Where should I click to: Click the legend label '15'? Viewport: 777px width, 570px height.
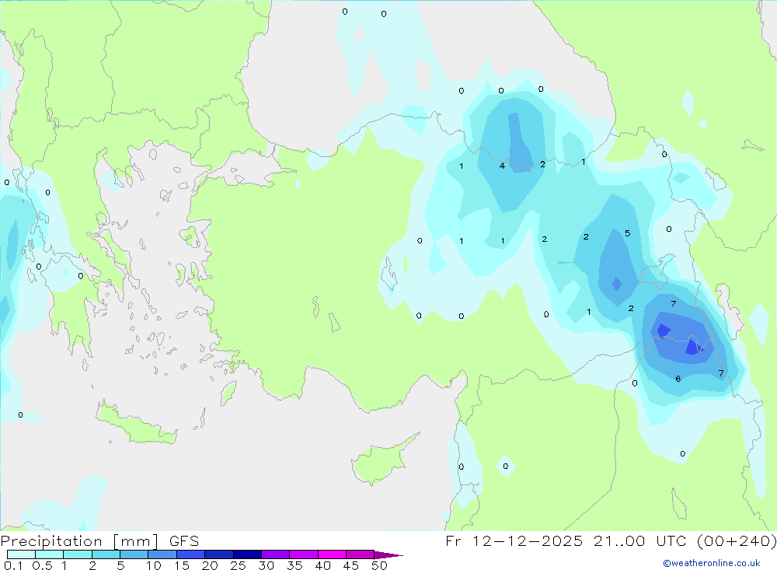click(x=182, y=565)
